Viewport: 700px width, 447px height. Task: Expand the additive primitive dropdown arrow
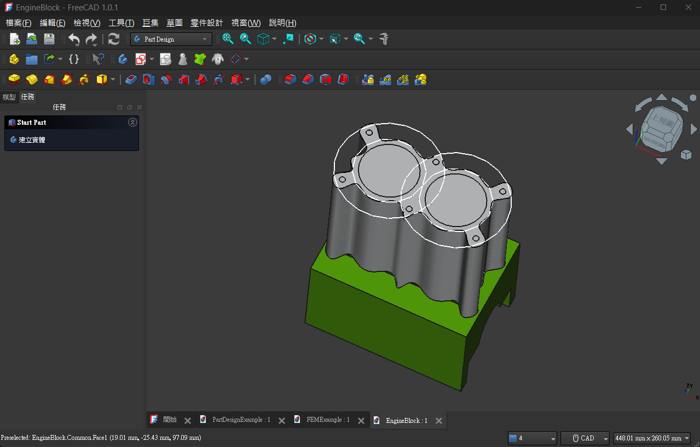pyautogui.click(x=113, y=80)
